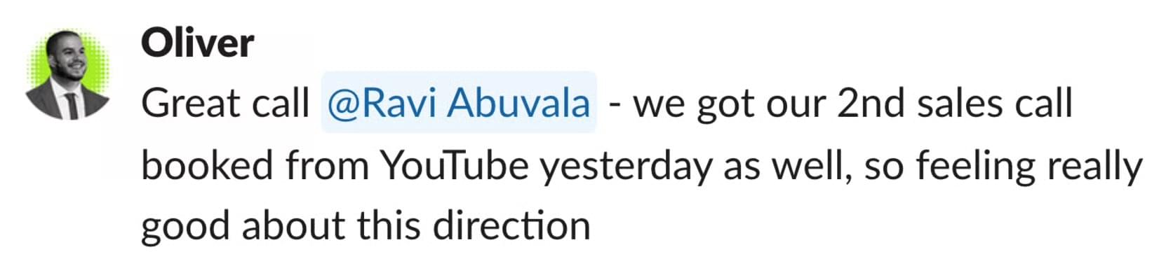1166x273 pixels.
Task: Click the word about in the last line
Action: [294, 226]
